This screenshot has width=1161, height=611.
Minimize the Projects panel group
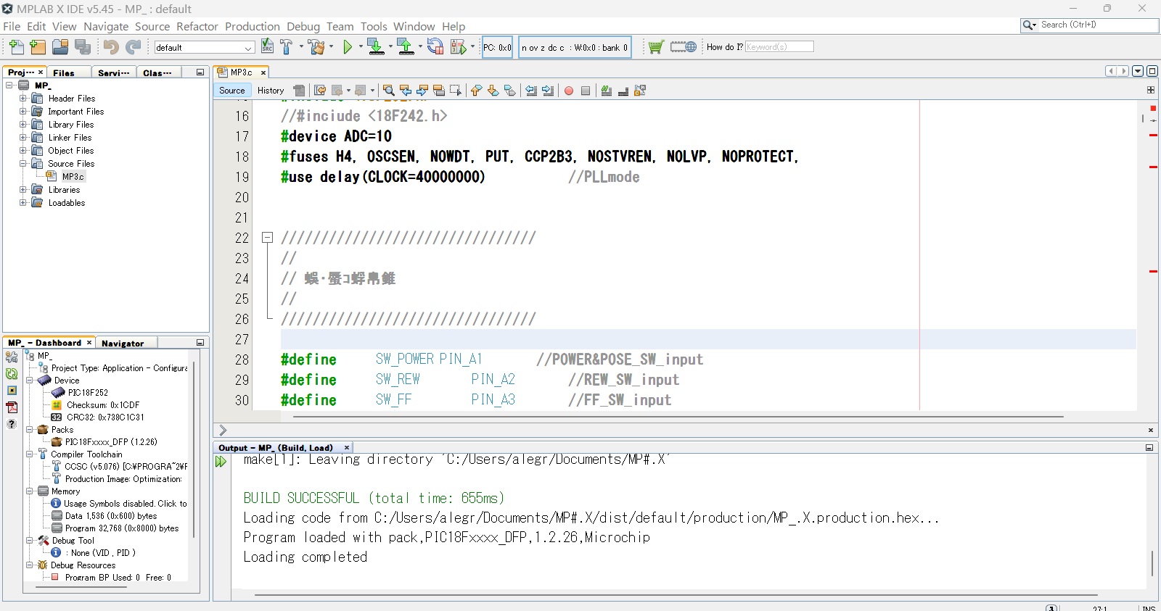200,72
